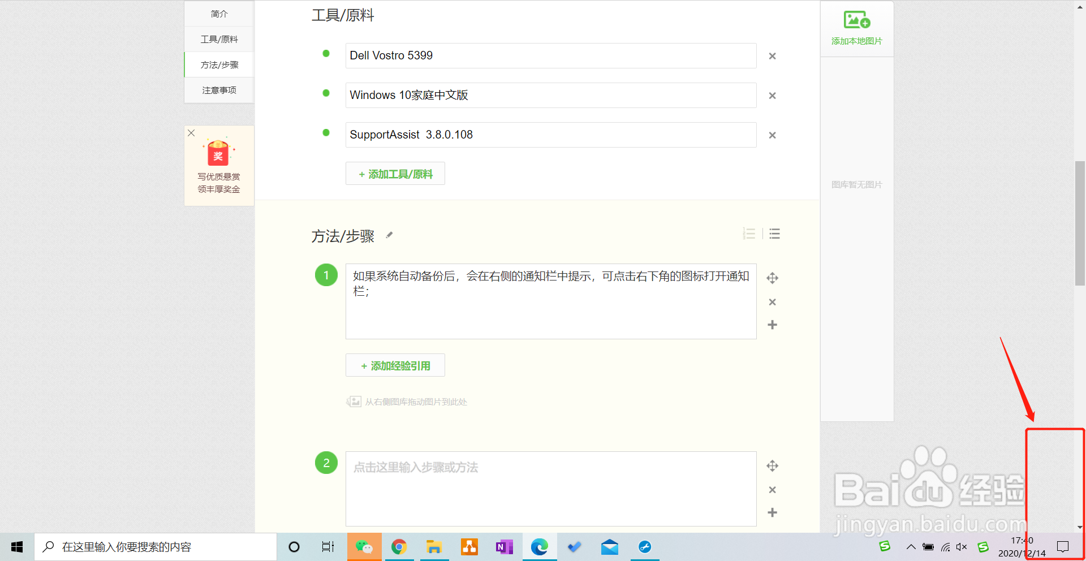The image size is (1086, 561).
Task: Open WeChat from the taskbar
Action: tap(364, 547)
